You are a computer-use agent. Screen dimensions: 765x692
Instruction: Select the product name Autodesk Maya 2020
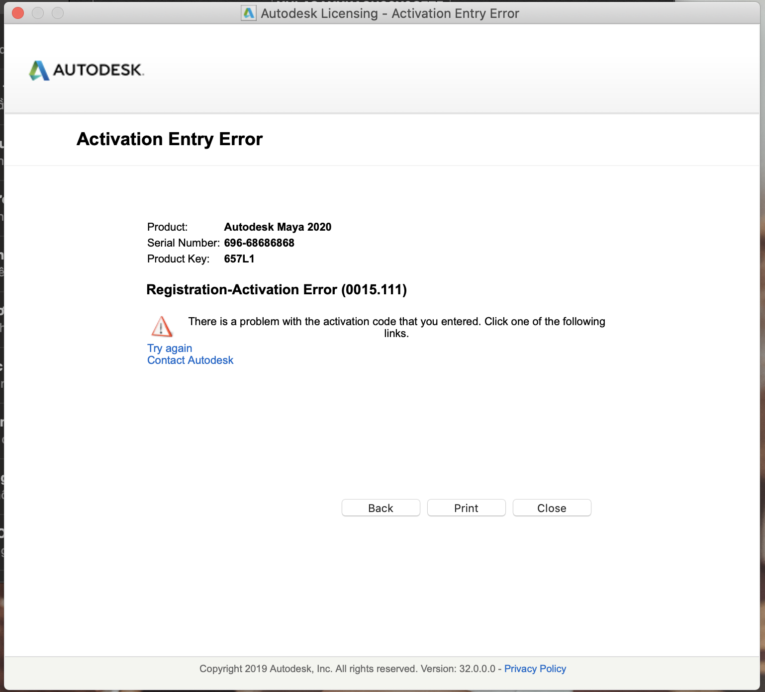278,227
